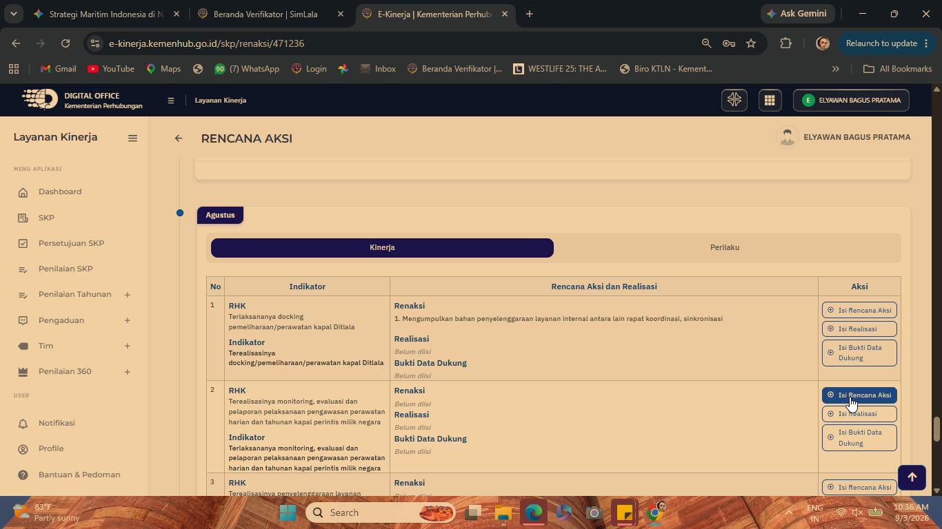Click the Notifikasi bell icon

23,424
